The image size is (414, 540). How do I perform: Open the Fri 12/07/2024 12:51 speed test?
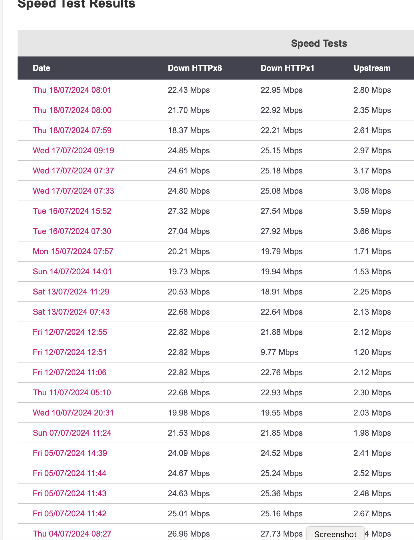[x=69, y=352]
